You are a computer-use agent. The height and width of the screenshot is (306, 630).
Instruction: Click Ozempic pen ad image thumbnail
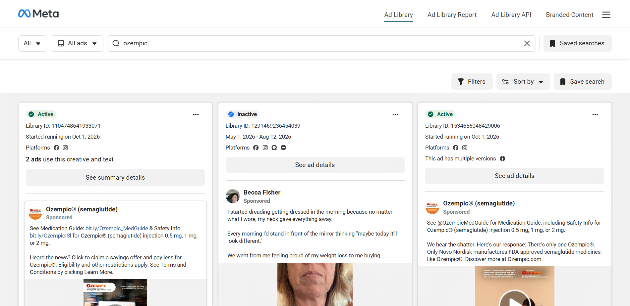pos(115,292)
